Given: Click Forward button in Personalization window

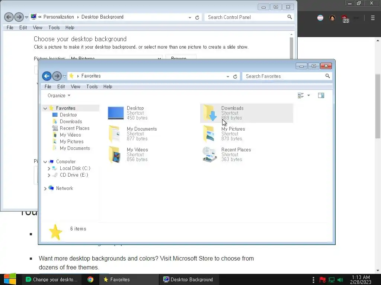Looking at the screenshot, I should click(19, 17).
